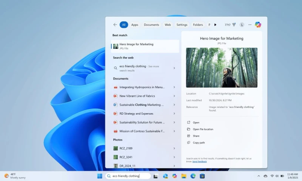The image size is (302, 181).
Task: Open the volume speaker tray icon
Action: point(277,176)
